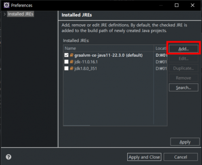Expand the Installed JREs tree node
Screen dimensions: 202x165
click(4, 14)
